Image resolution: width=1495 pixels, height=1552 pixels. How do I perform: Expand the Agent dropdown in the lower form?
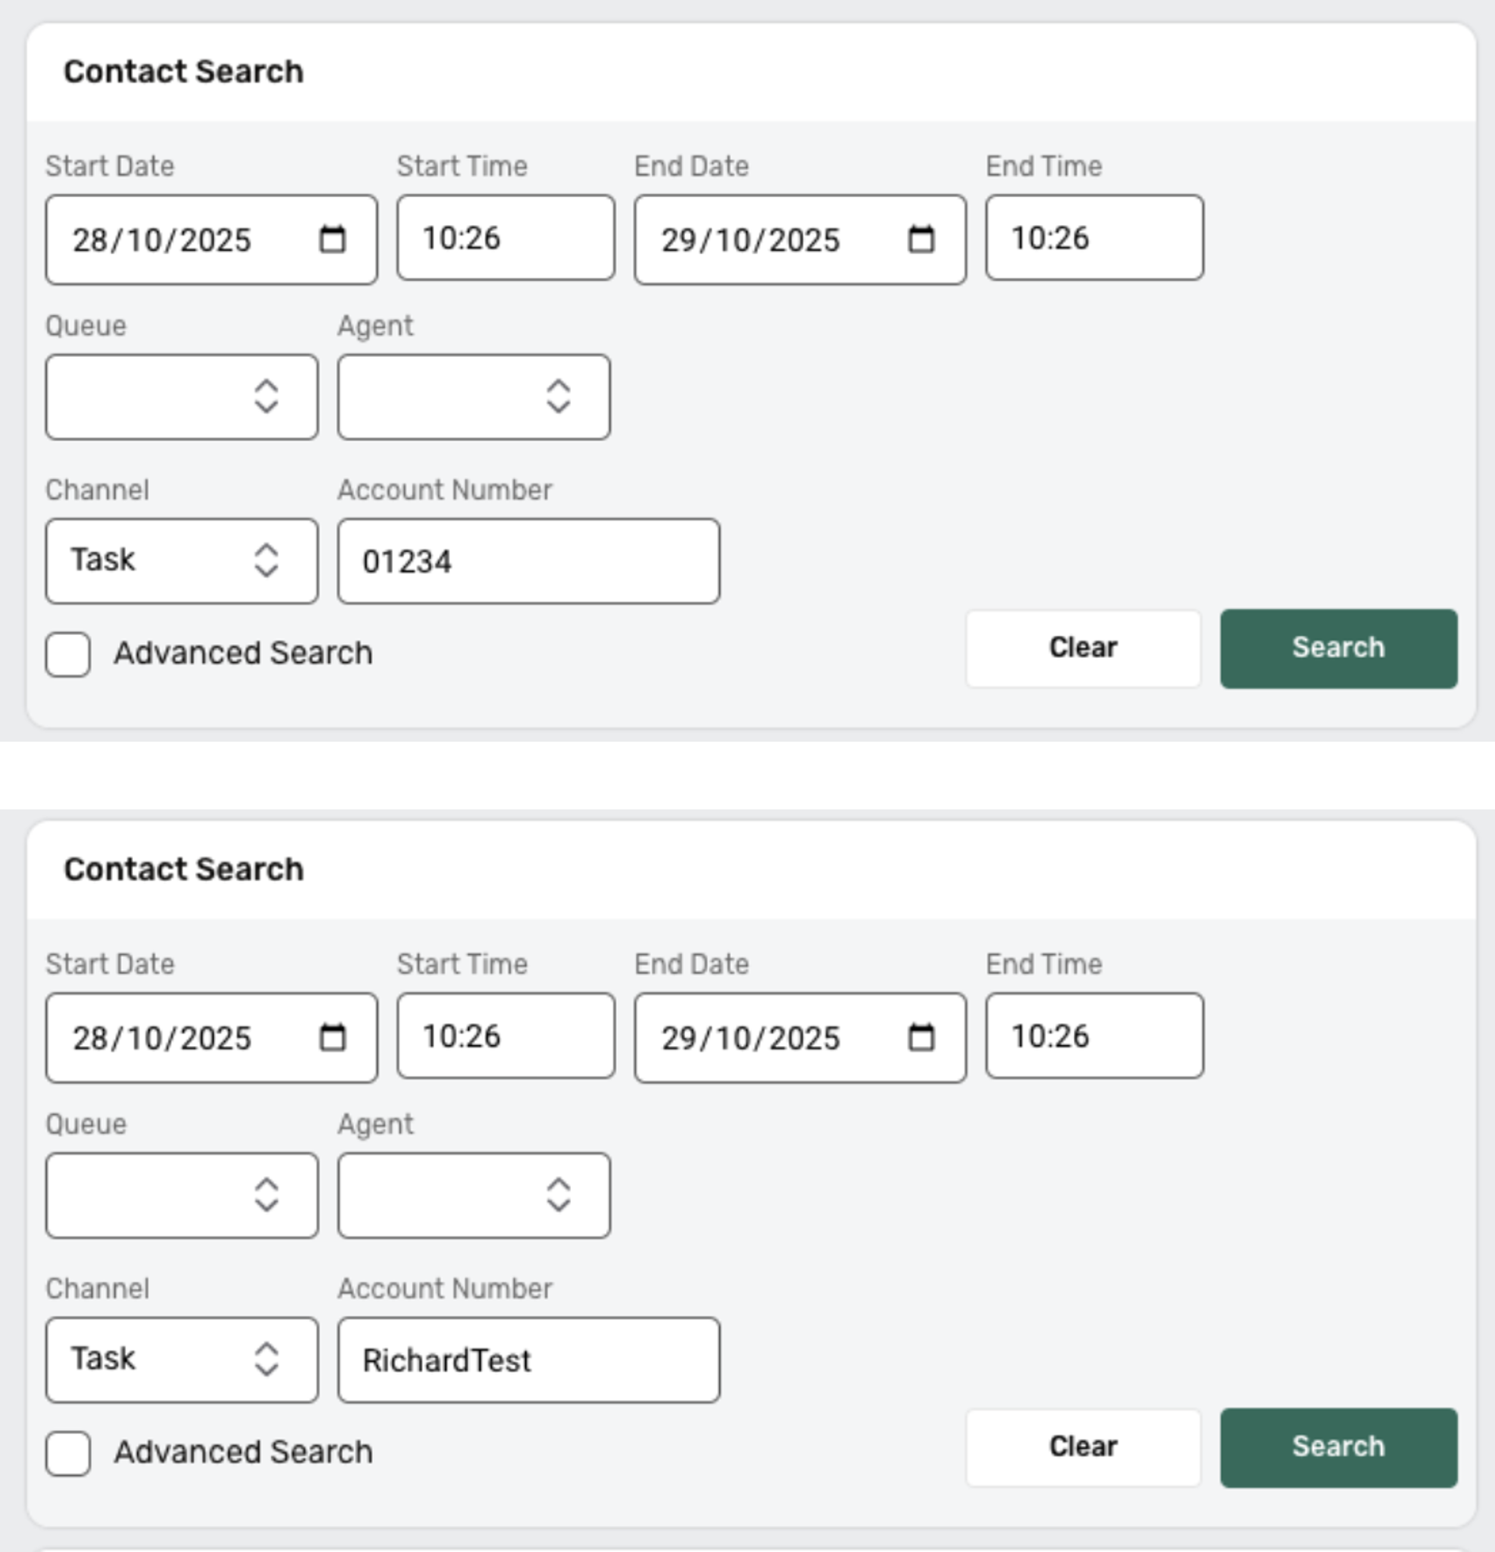pos(473,1195)
